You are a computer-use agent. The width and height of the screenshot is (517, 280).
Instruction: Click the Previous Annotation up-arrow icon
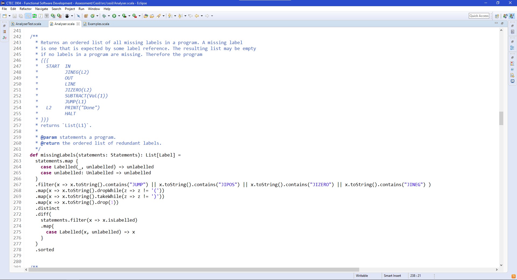click(180, 16)
